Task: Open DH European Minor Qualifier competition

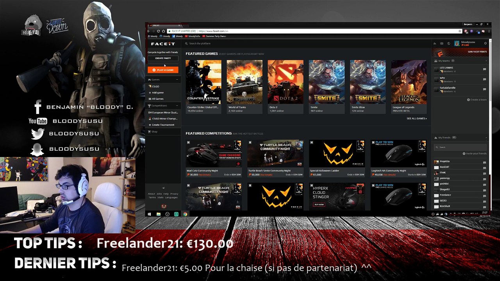Action: (163, 112)
